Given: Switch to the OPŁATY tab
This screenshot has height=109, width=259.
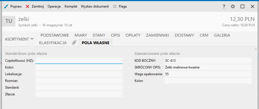Looking at the screenshot, I should [x=133, y=35].
